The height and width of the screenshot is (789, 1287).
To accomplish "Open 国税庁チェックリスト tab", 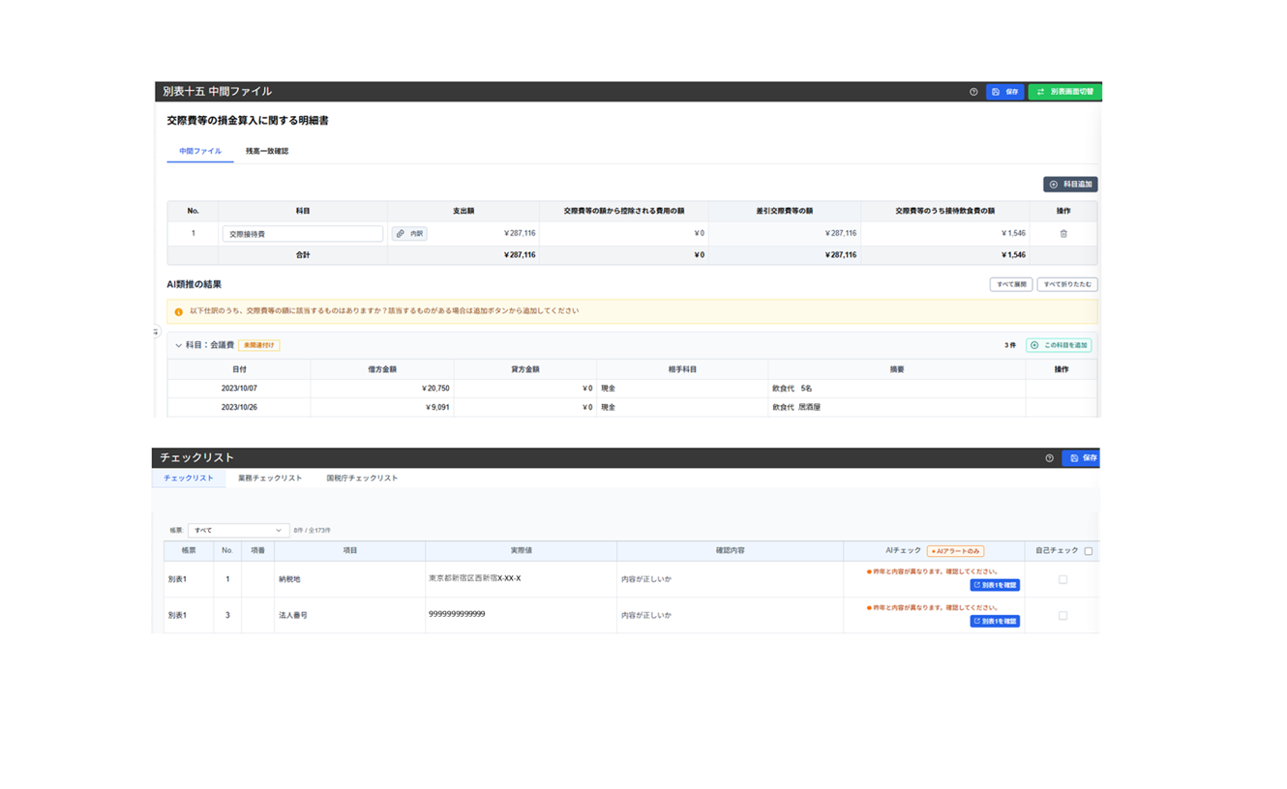I will point(362,479).
